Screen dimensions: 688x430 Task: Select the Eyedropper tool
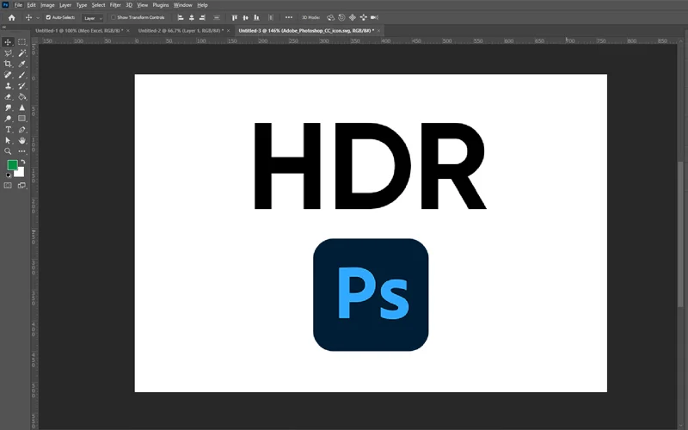pos(21,64)
